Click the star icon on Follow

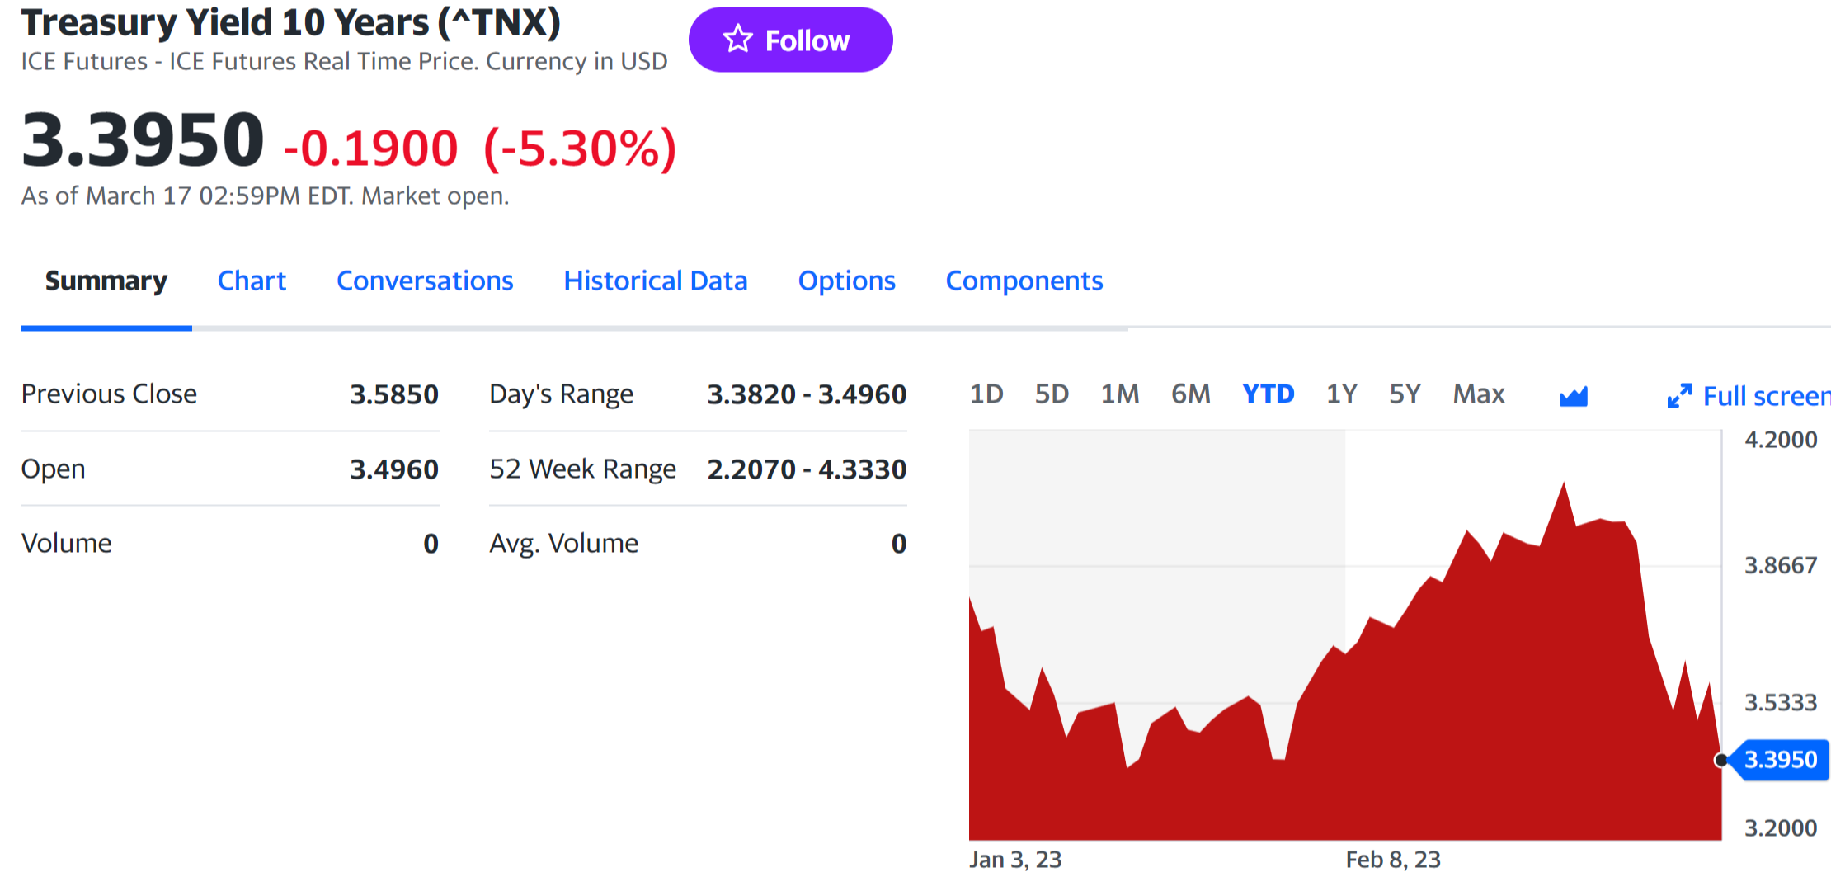coord(737,40)
